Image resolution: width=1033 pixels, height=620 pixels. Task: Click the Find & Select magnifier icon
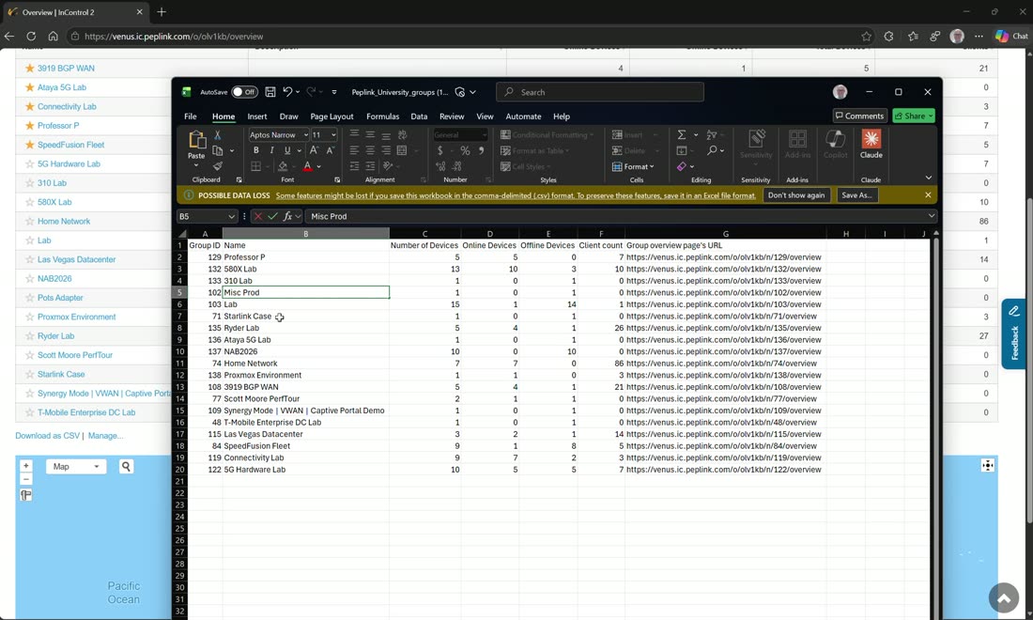[712, 150]
